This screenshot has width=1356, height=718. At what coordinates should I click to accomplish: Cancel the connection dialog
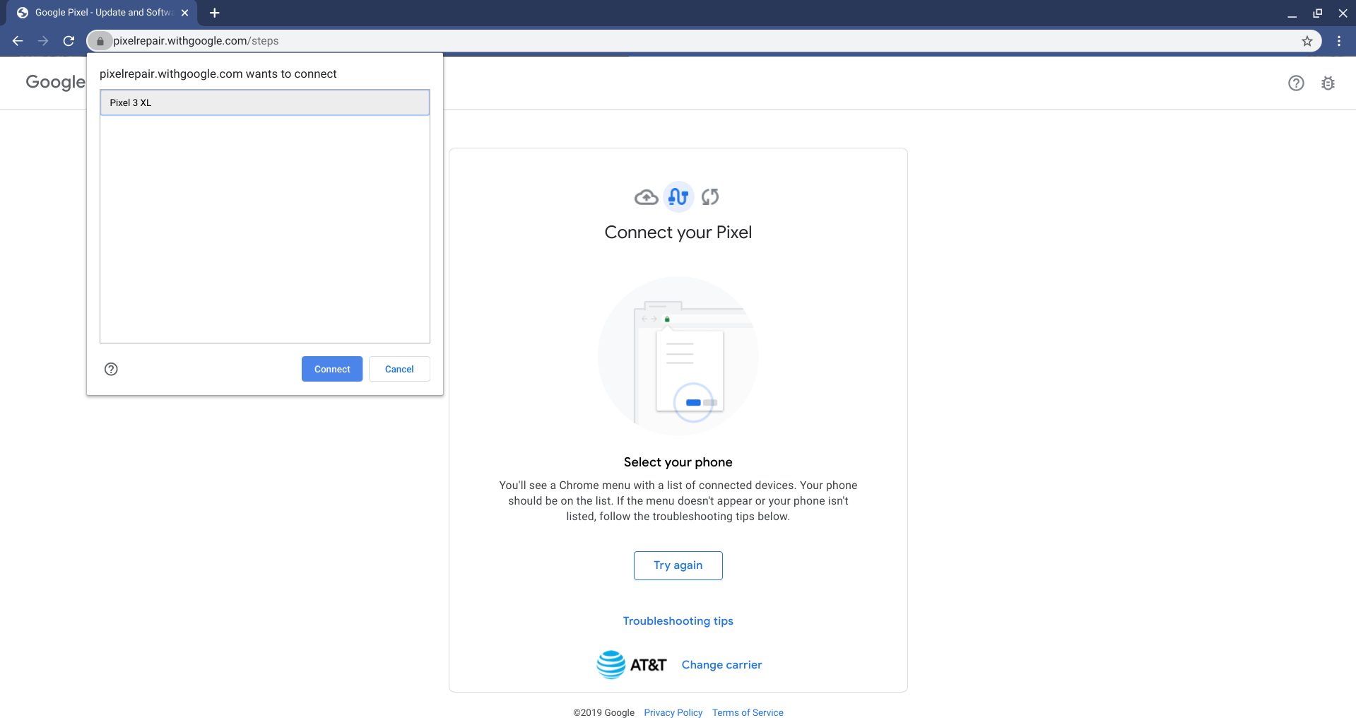399,369
